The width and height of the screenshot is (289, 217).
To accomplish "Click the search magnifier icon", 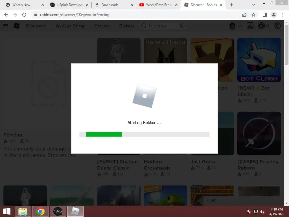I will tap(144, 26).
